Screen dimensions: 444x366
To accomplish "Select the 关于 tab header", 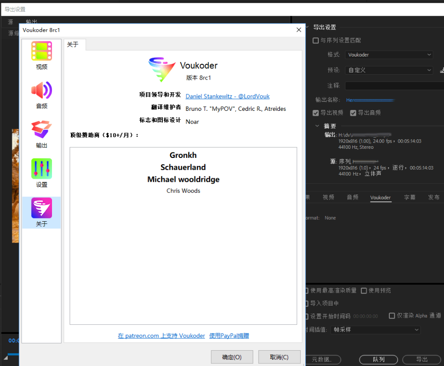I will pos(75,44).
